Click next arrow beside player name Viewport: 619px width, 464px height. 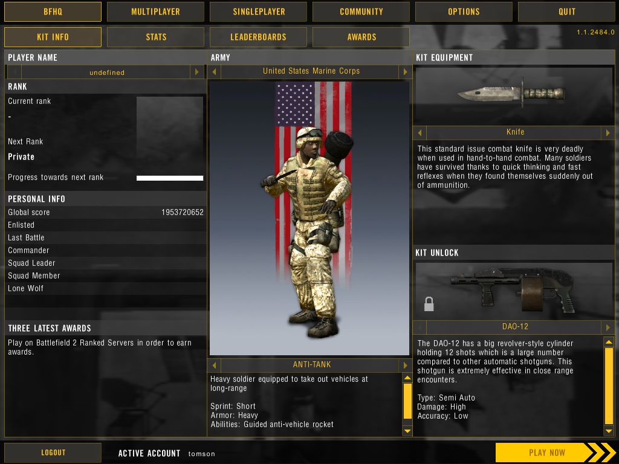[197, 72]
